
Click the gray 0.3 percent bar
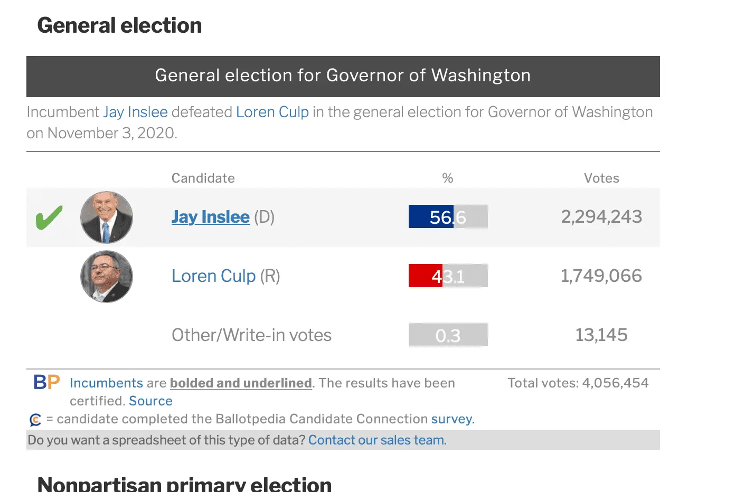pos(448,335)
